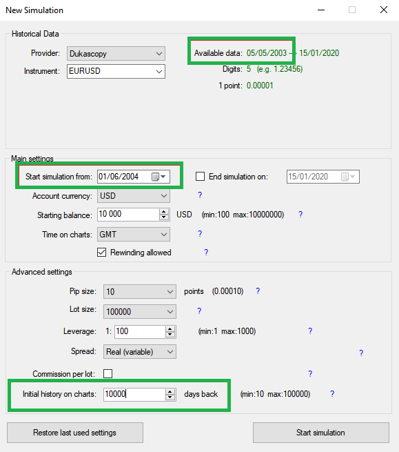Open the Spread Real (variable) dropdown

click(x=140, y=352)
